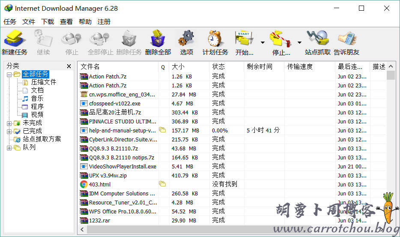
Task: Collapse the 全部任务 tree node
Action: point(9,75)
